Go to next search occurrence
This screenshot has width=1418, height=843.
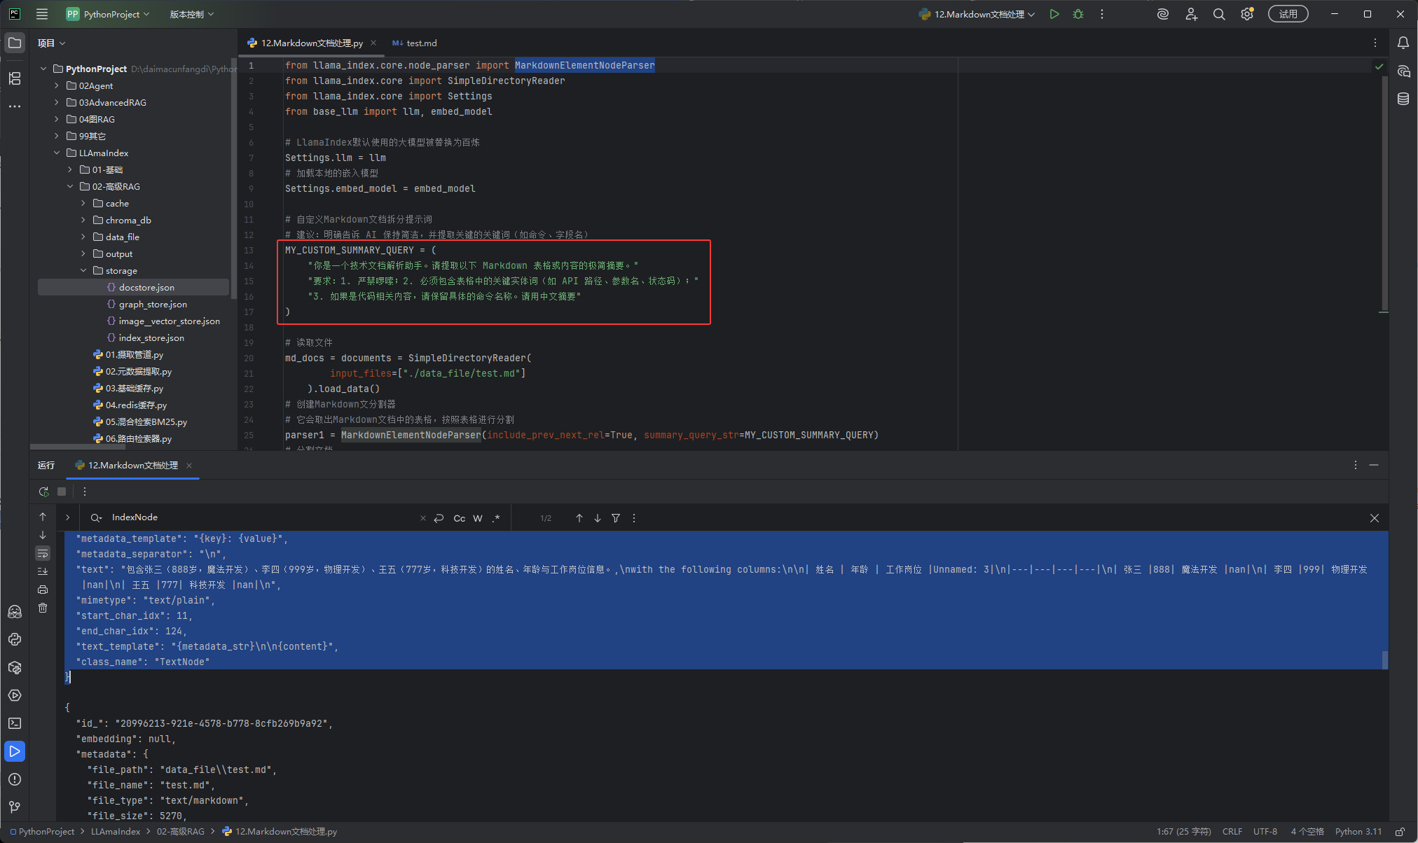(598, 518)
